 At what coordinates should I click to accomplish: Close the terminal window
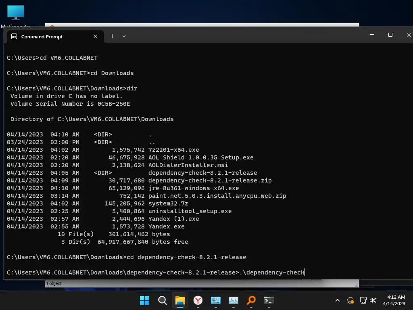(x=409, y=35)
